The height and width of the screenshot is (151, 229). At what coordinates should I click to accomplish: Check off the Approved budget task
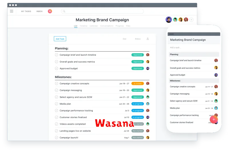click(56, 68)
